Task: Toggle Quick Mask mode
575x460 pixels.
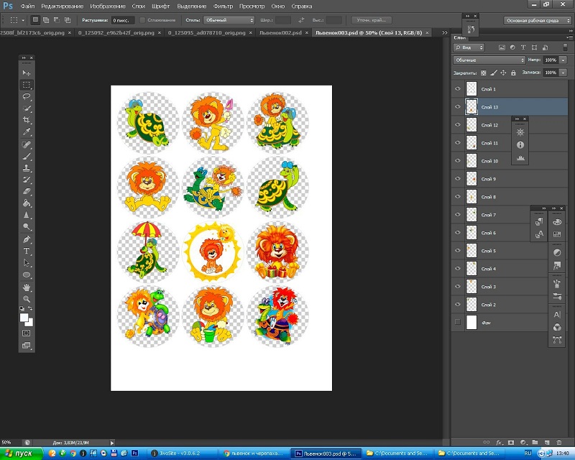Action: [27, 333]
